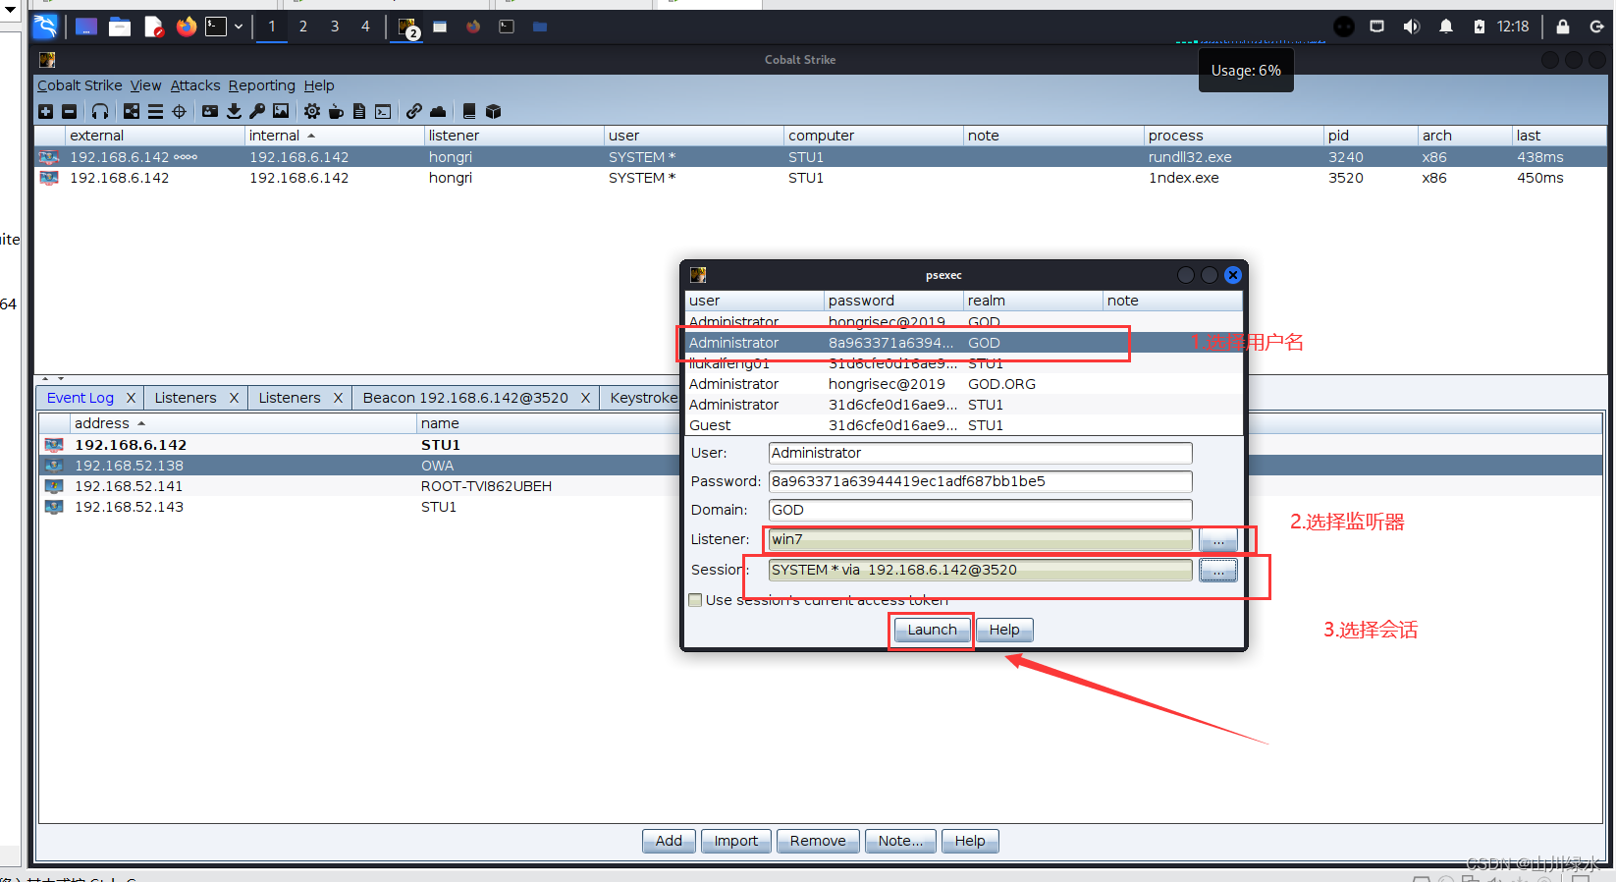Image resolution: width=1616 pixels, height=882 pixels.
Task: Select target 192.168.52.138 OWA row
Action: [359, 466]
